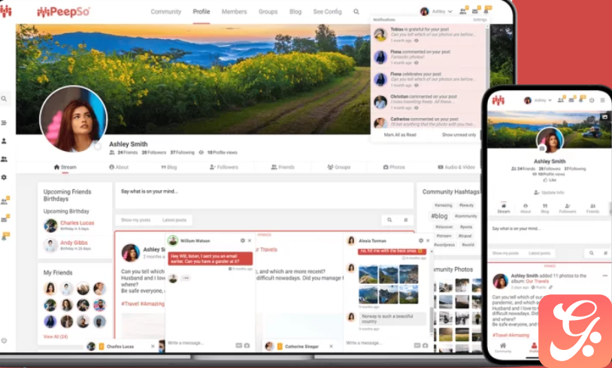
Task: Toggle read eye on Fiona celebrates notification
Action: [x=416, y=85]
